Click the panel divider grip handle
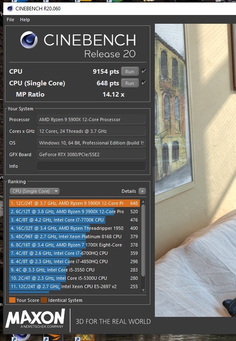236x341 pixels. [x=153, y=179]
